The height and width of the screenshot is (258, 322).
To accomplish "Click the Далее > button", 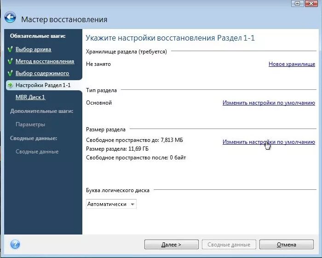I will pyautogui.click(x=172, y=245).
